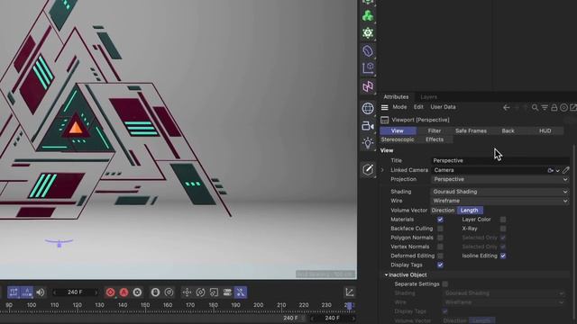
Task: Open the Gouraud Shading dropdown under View
Action: coord(499,192)
